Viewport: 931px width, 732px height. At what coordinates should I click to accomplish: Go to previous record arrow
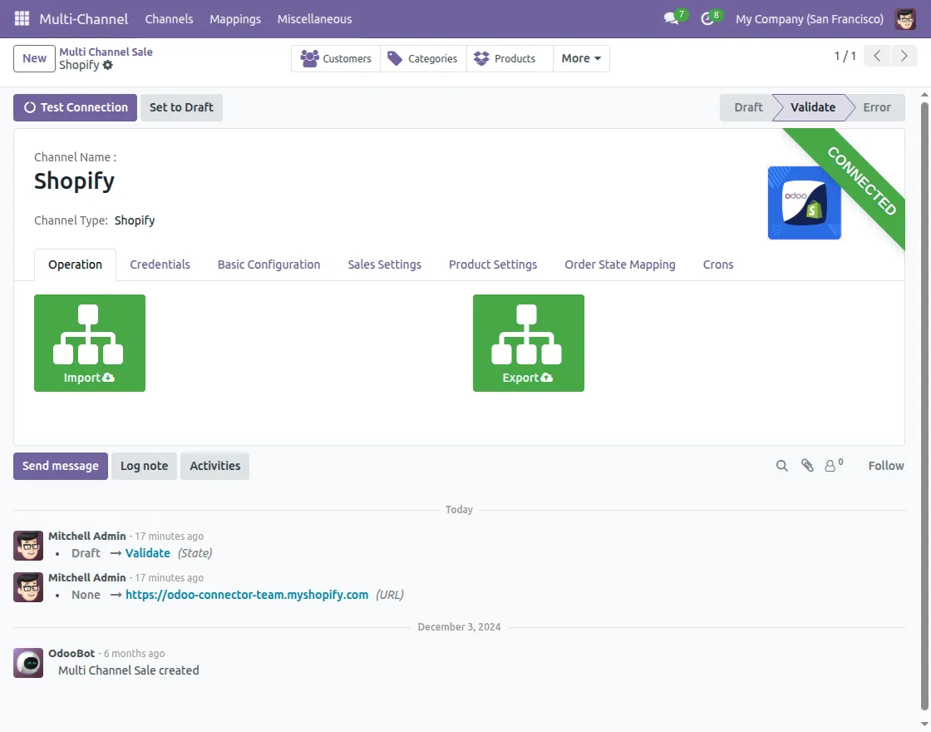877,57
